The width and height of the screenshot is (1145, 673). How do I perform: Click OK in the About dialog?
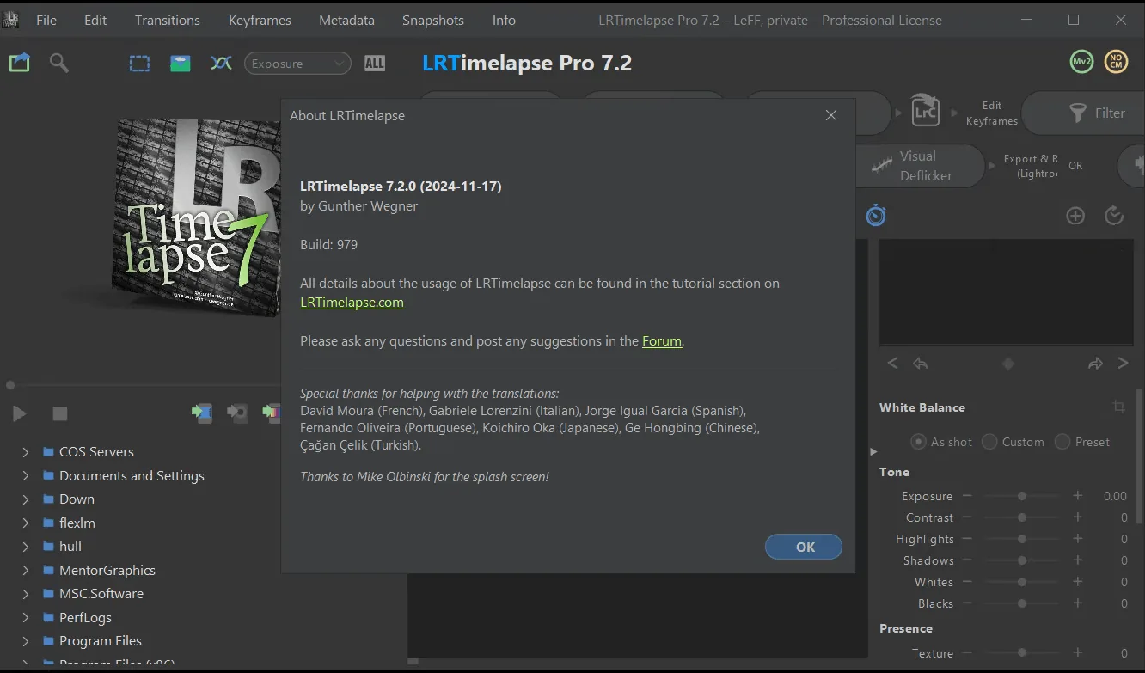point(804,547)
